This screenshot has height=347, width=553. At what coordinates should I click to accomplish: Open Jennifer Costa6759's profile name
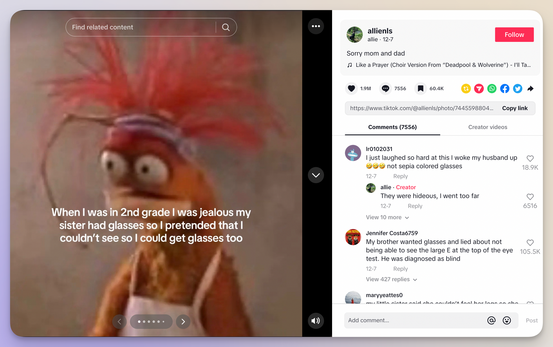tap(392, 233)
